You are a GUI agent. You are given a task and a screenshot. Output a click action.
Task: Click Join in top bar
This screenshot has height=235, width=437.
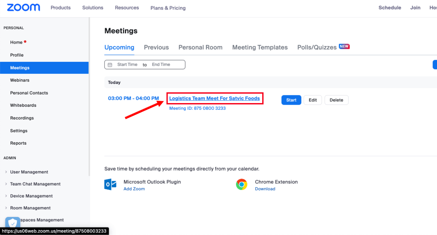[x=415, y=7]
